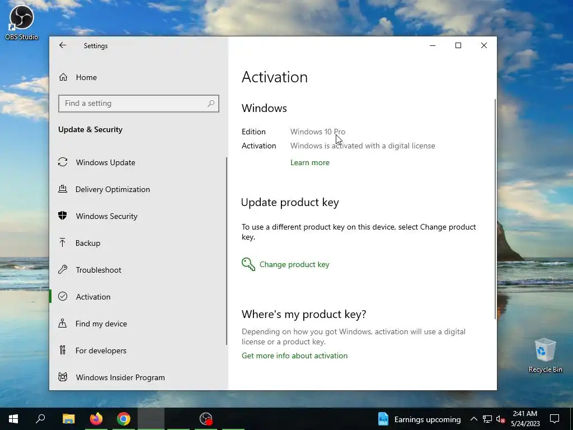The width and height of the screenshot is (573, 430).
Task: Click the 'Update product key' heading
Action: (290, 202)
